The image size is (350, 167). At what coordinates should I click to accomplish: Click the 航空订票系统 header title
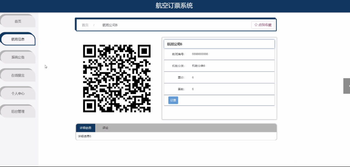pos(174,6)
